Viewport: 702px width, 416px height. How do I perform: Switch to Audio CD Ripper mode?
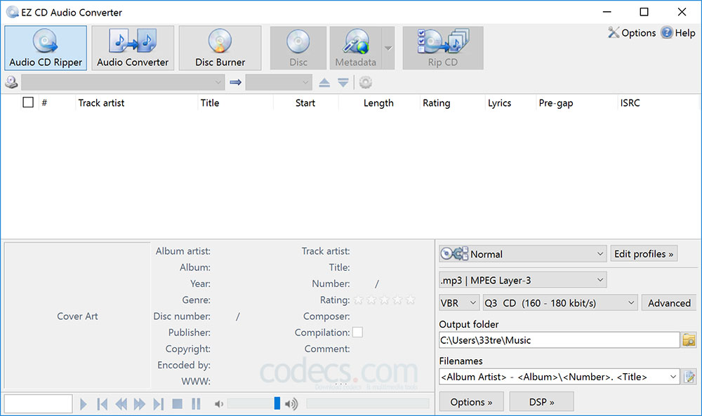pos(46,48)
